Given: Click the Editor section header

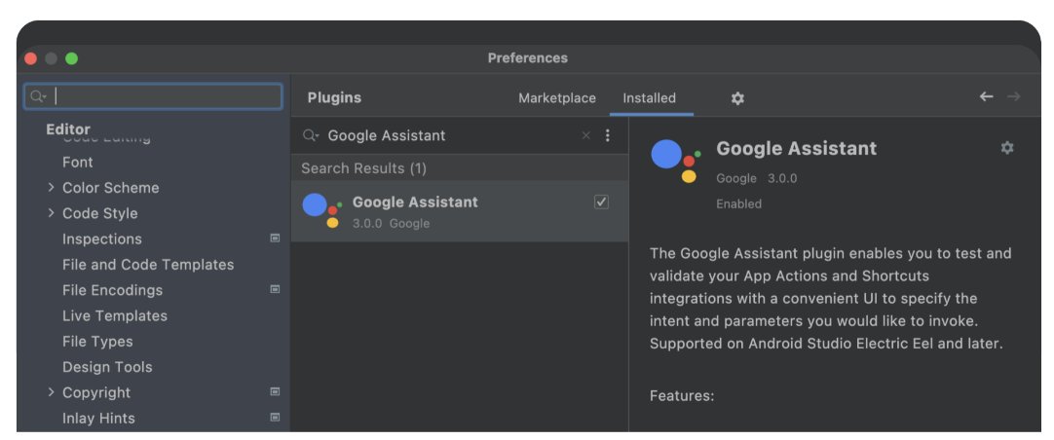Looking at the screenshot, I should point(68,128).
